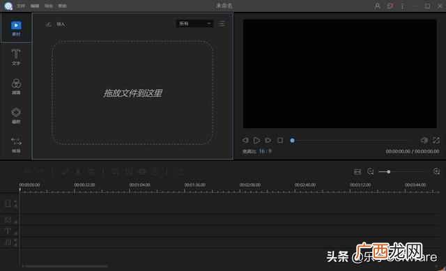The height and width of the screenshot is (271, 446).
Task: Click the preview progress slider handle
Action: coord(293,140)
